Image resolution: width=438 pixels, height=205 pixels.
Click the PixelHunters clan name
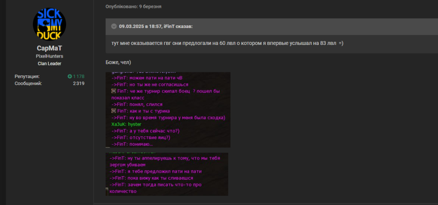[x=49, y=56]
